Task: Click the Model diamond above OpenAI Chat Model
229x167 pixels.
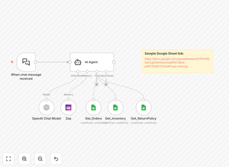Action: tap(46, 100)
